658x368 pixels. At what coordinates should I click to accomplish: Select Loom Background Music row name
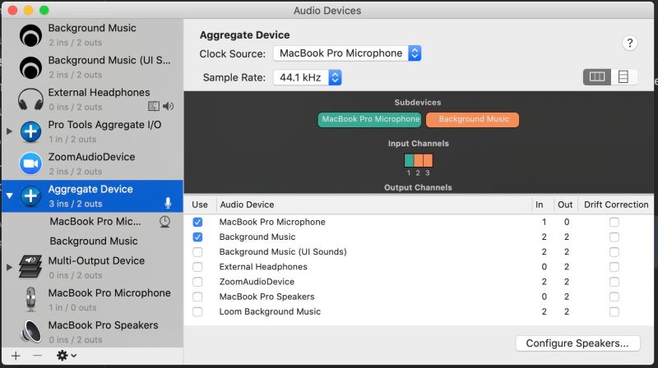click(x=270, y=312)
